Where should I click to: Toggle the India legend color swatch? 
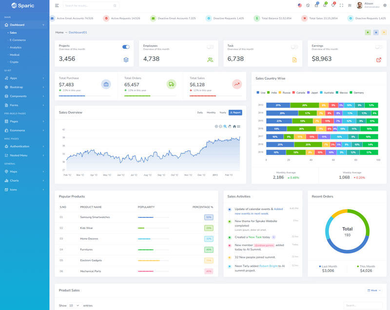pyautogui.click(x=269, y=92)
